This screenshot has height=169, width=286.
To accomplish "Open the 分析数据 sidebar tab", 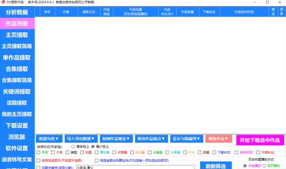I will pos(17,12).
